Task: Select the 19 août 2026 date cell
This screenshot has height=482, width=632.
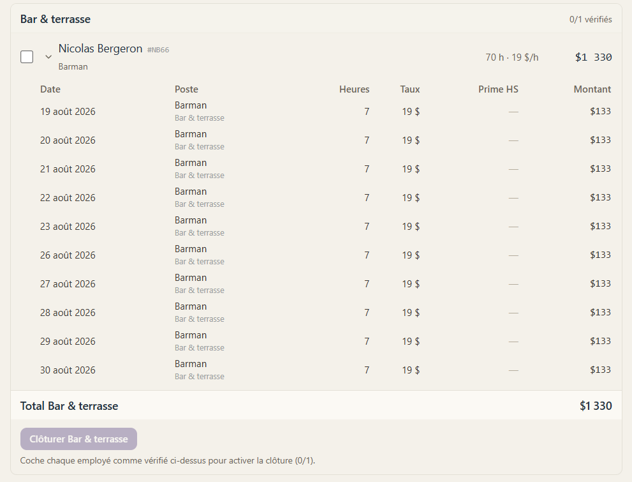Action: click(x=68, y=112)
